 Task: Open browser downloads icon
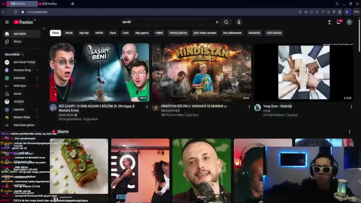[328, 12]
